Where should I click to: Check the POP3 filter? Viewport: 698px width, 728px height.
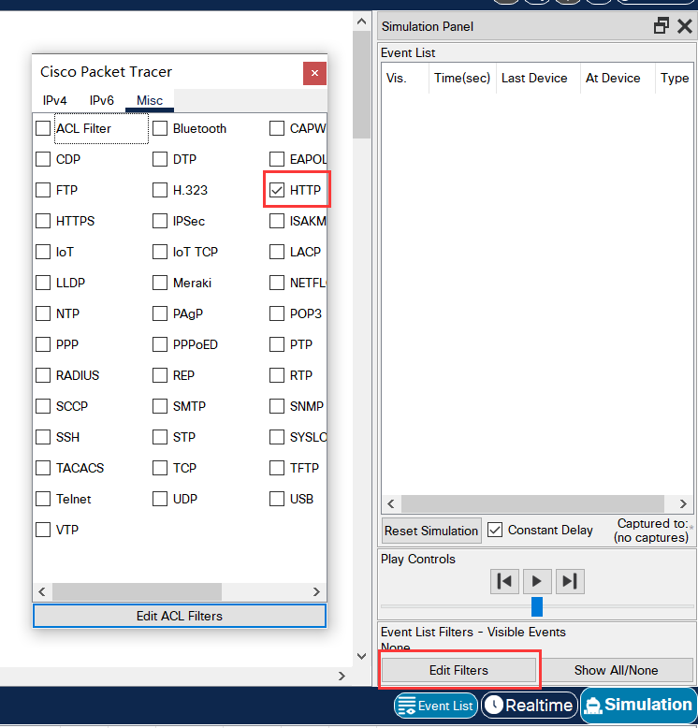tap(277, 313)
